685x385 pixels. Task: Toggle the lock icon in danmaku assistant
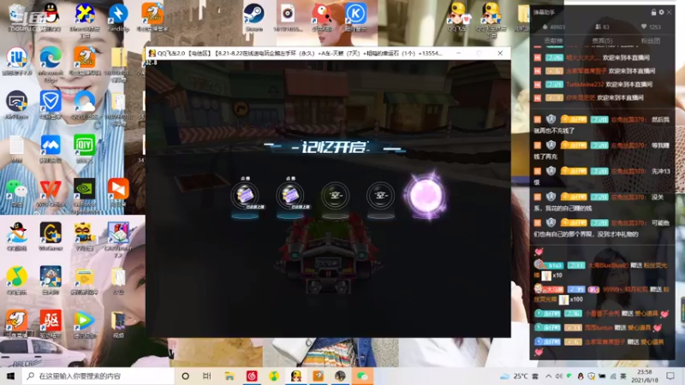click(654, 12)
